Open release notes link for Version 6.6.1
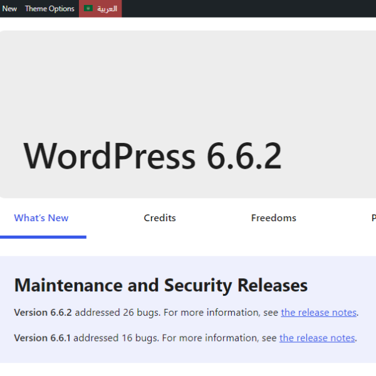The height and width of the screenshot is (376, 376). [x=317, y=338]
